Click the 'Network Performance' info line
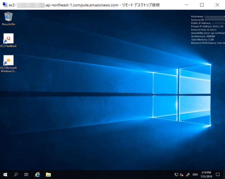The image size is (225, 179). [208, 43]
